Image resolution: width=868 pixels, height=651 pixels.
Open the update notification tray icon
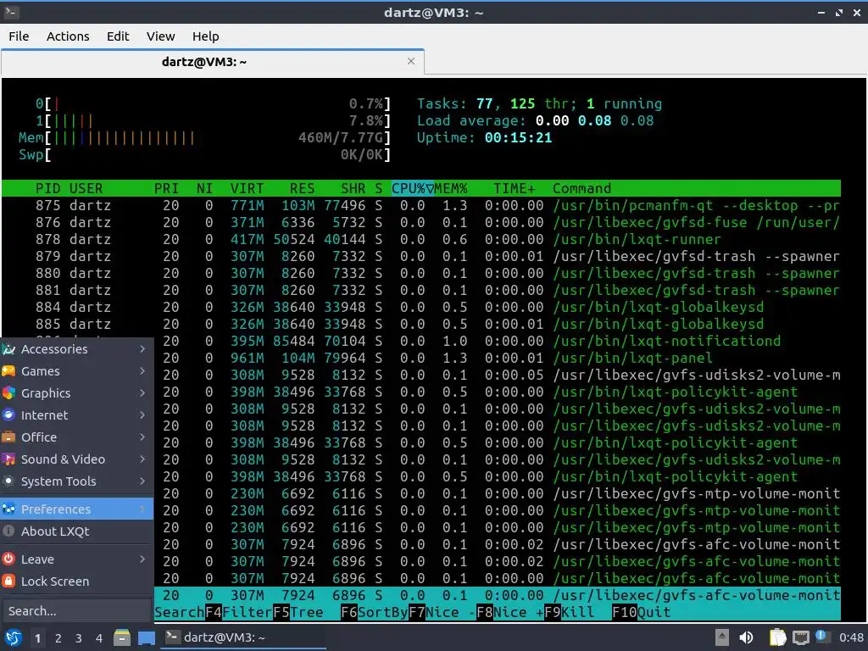click(x=821, y=637)
